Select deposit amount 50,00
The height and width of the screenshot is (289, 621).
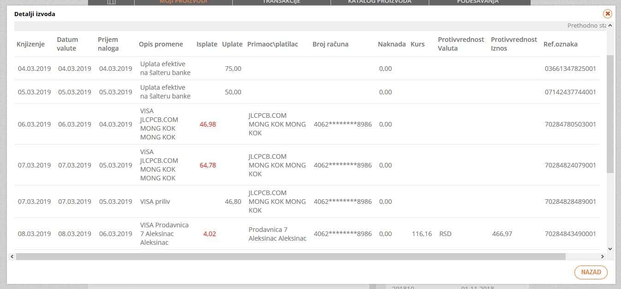233,92
